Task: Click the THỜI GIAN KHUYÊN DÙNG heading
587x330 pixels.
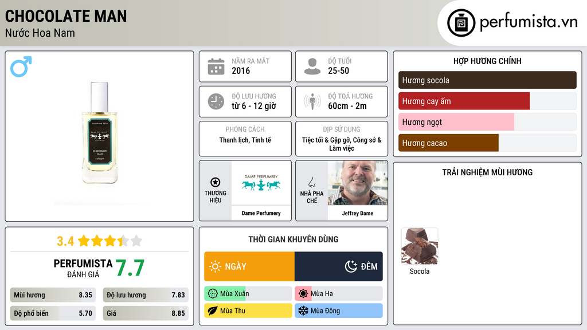Action: click(293, 239)
